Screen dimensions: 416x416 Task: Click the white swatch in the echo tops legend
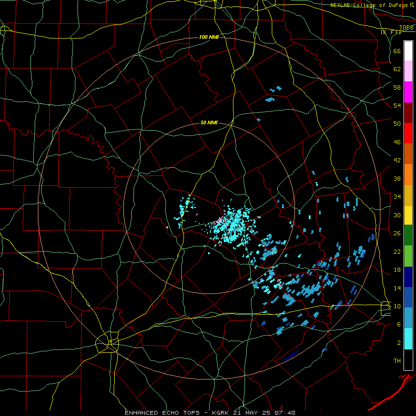408,51
